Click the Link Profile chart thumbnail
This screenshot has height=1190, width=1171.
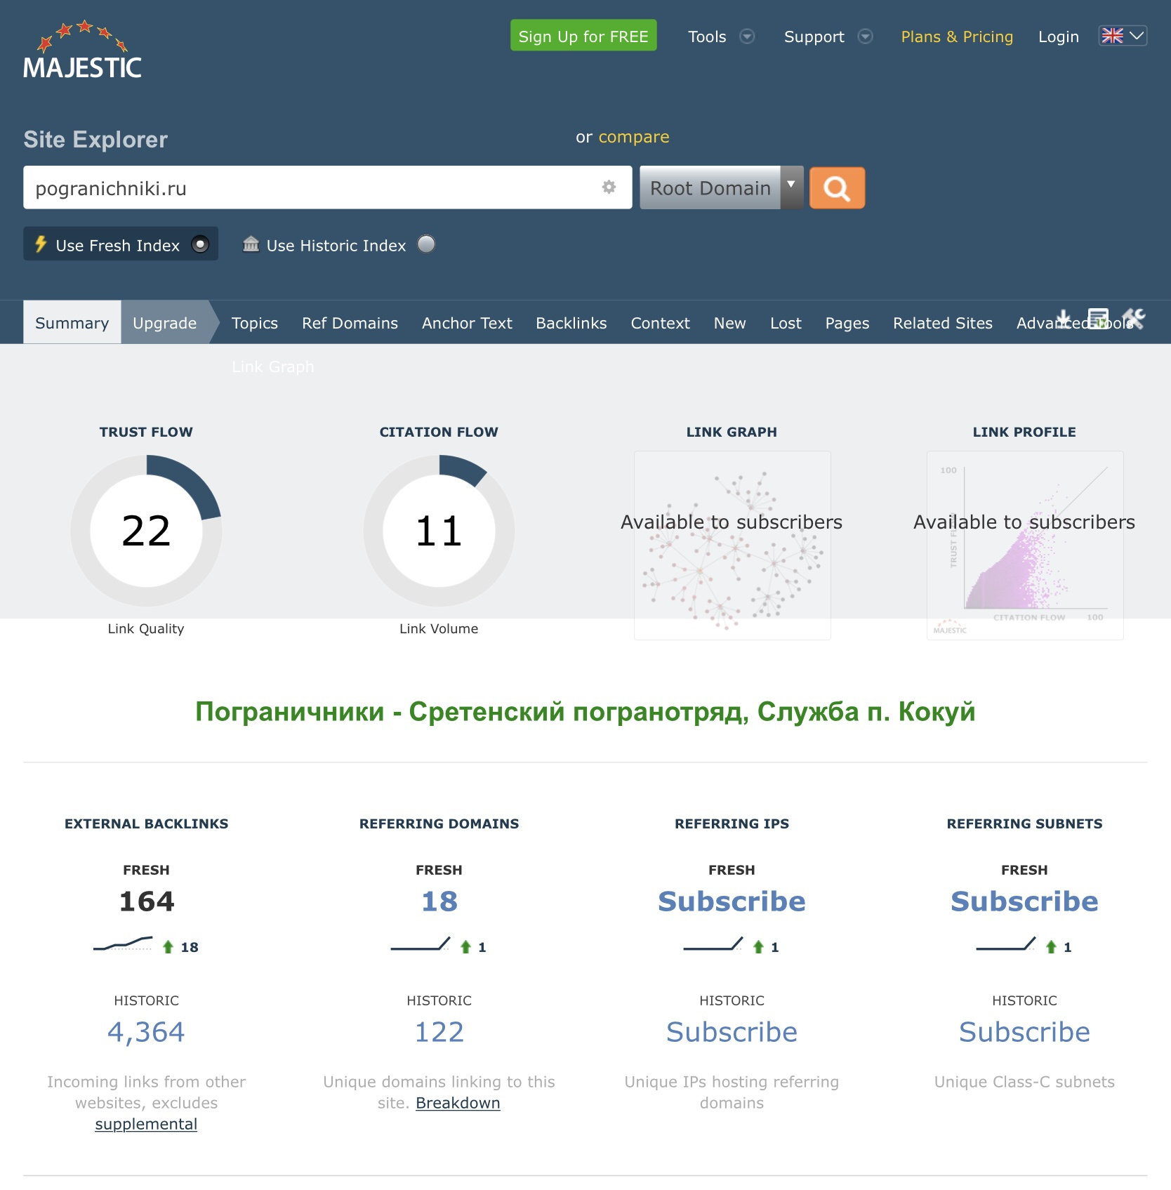click(x=1024, y=545)
